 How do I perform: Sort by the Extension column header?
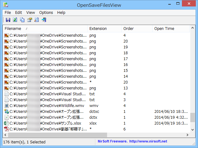pos(104,29)
